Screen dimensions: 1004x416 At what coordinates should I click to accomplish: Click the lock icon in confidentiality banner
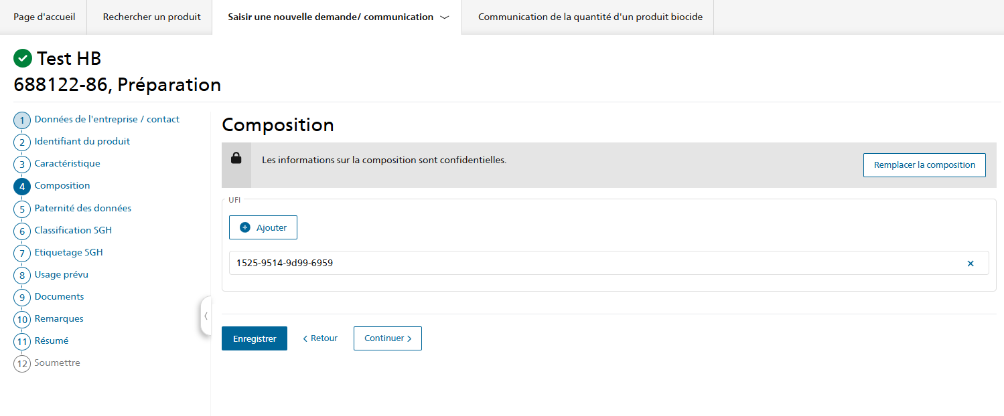pyautogui.click(x=236, y=159)
